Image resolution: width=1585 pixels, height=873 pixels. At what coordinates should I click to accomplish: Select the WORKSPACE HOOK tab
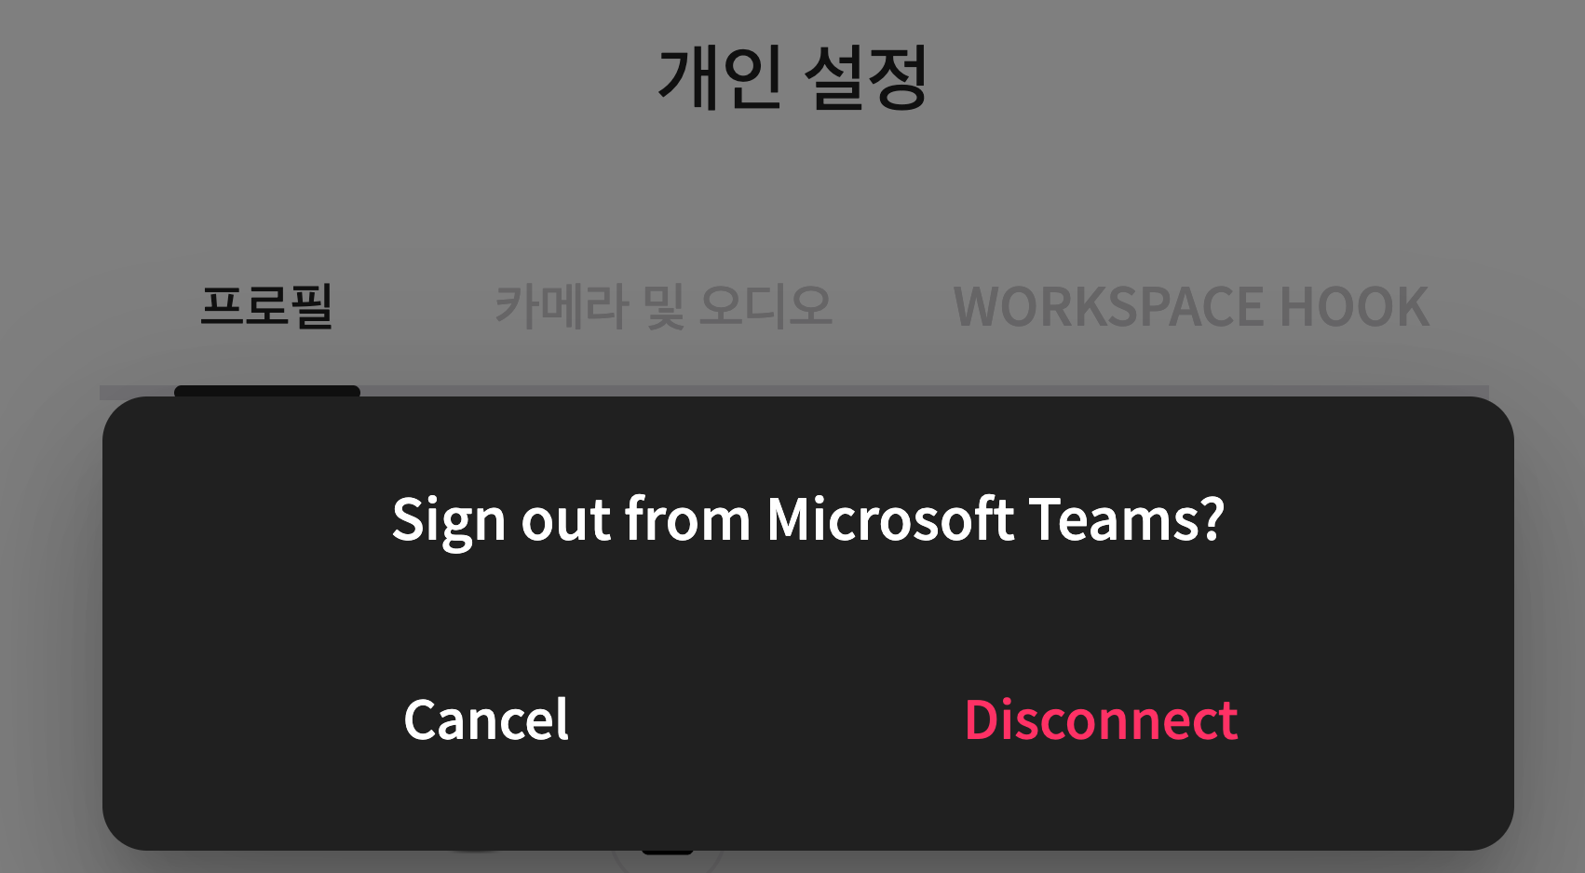coord(1191,306)
